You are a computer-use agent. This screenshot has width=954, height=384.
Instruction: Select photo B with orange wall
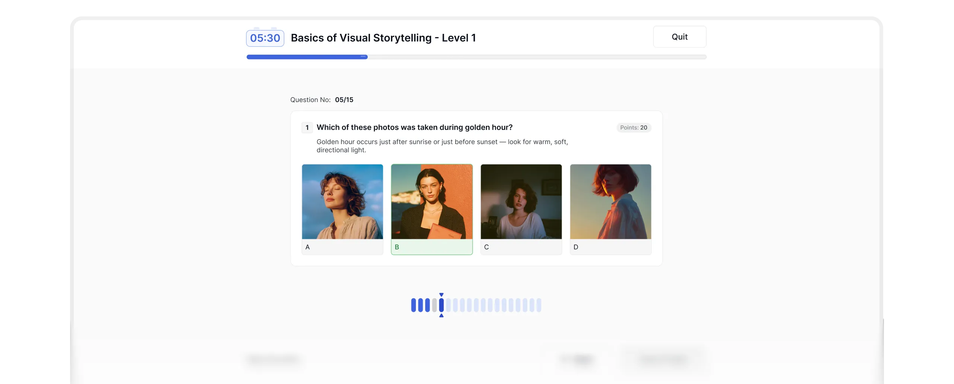(432, 202)
